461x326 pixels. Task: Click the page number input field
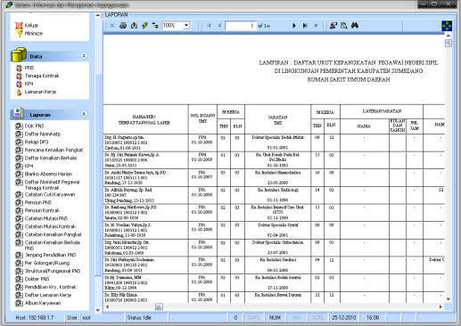coord(241,26)
